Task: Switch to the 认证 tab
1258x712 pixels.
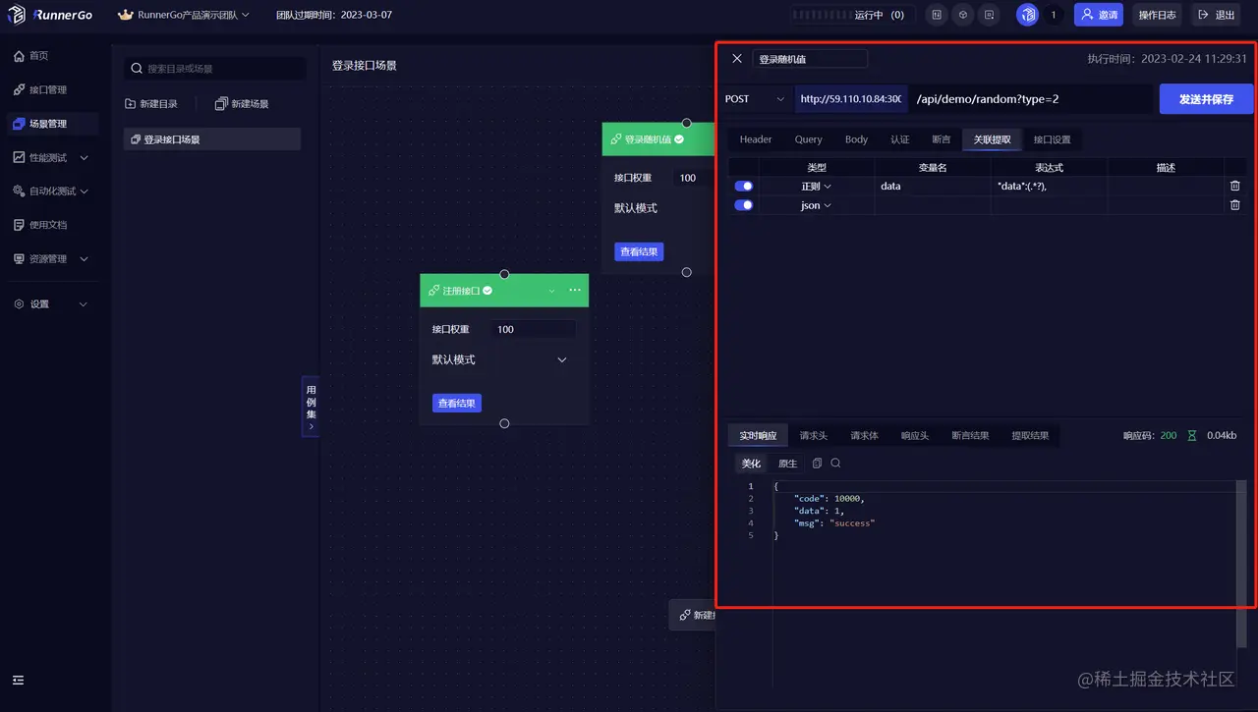Action: [x=900, y=139]
